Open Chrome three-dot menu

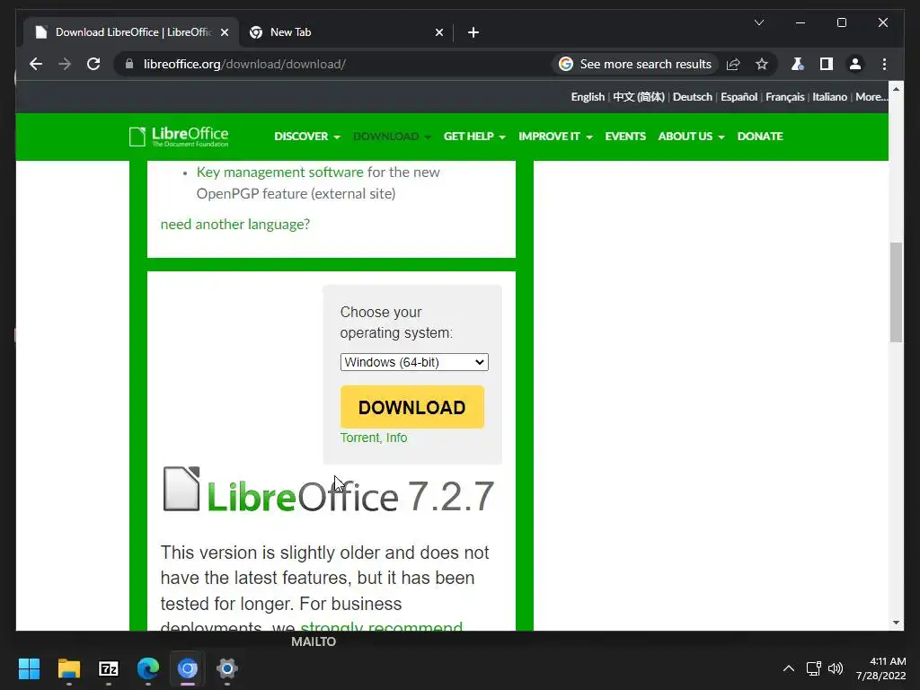point(884,64)
